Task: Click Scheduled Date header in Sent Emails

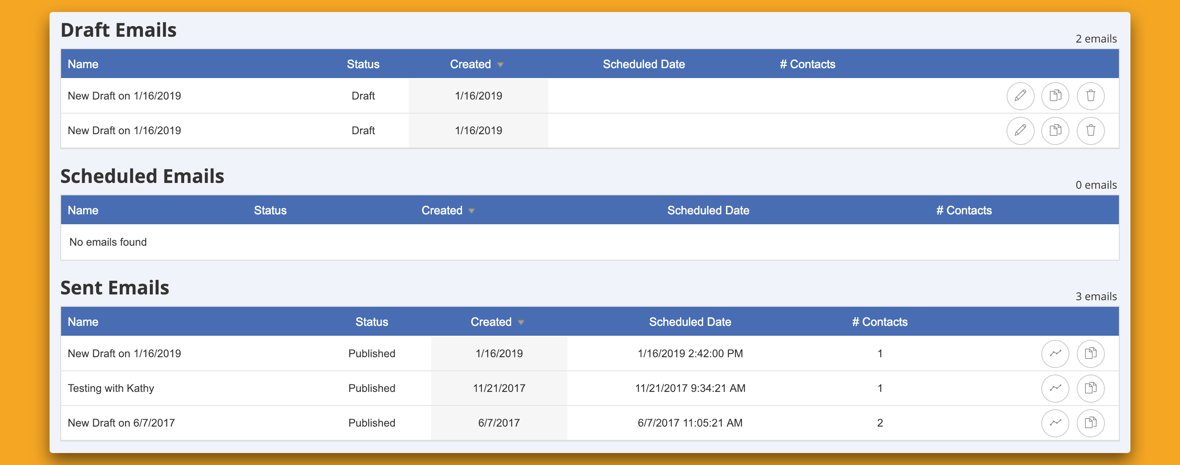Action: [690, 322]
